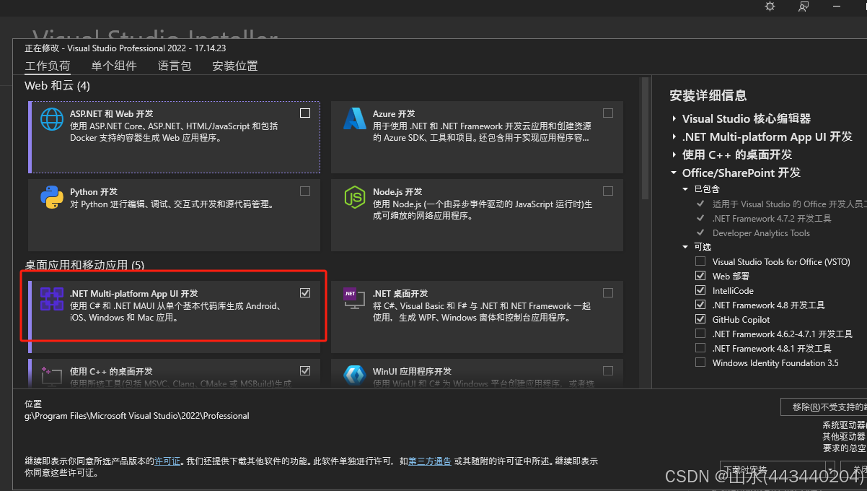Switch to the 语言包 tab
Screen dimensions: 867x491
(x=175, y=66)
